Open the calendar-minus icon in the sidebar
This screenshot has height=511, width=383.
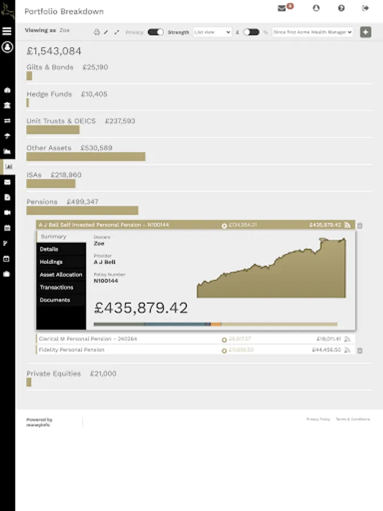coord(7,259)
